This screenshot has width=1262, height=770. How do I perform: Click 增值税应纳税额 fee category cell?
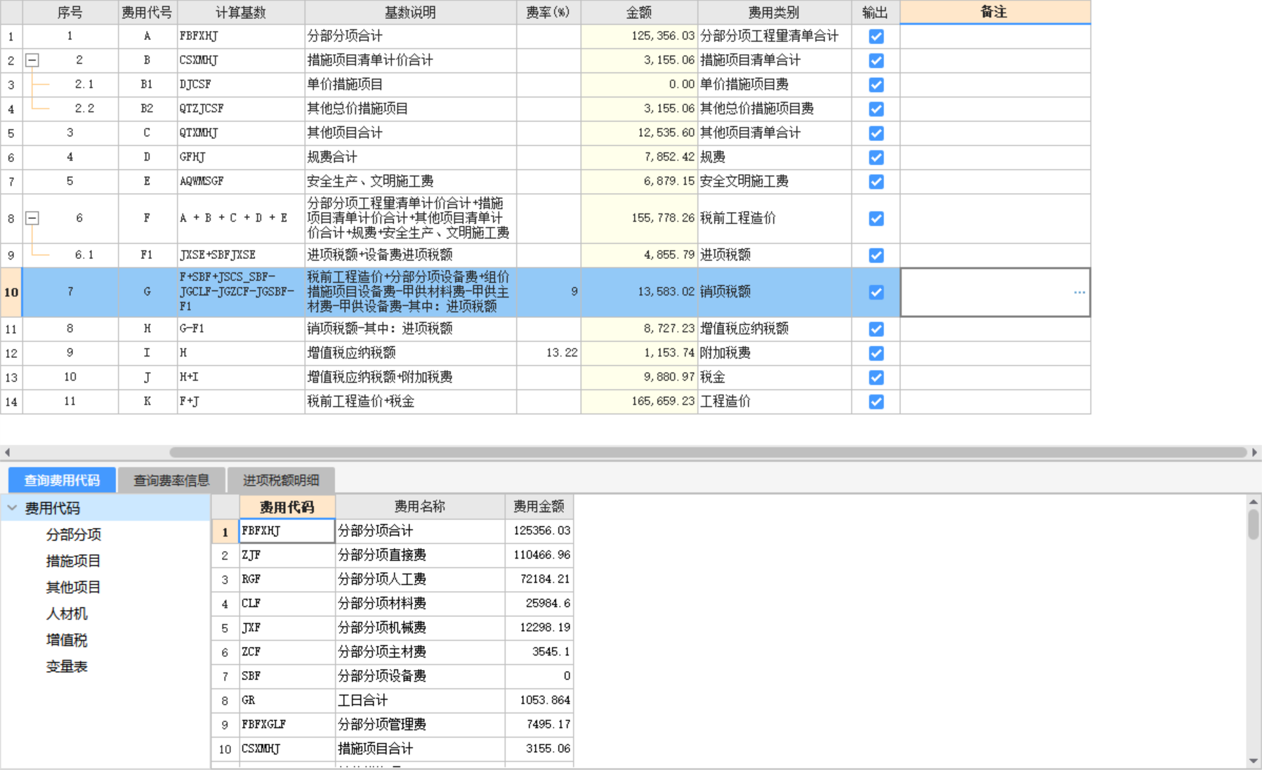click(x=774, y=328)
